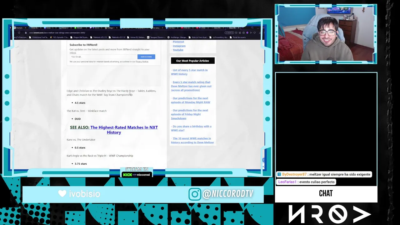
Task: Open the Tasogare Otome bookmark
Action: coord(156,37)
